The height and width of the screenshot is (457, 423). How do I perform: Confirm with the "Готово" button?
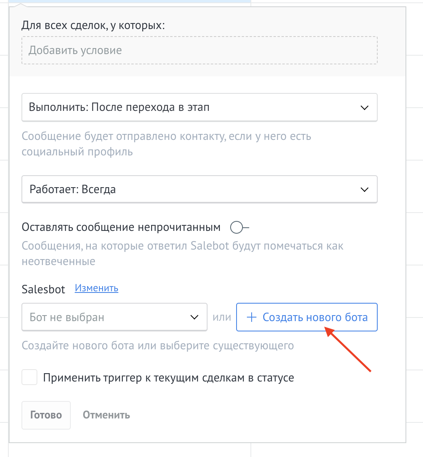[x=46, y=415]
